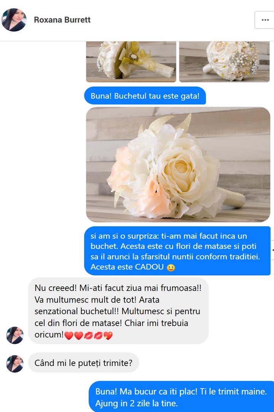Viewport: 274px width, 412px height.
Task: Open Roxana Burrett's header profile picture
Action: click(14, 20)
